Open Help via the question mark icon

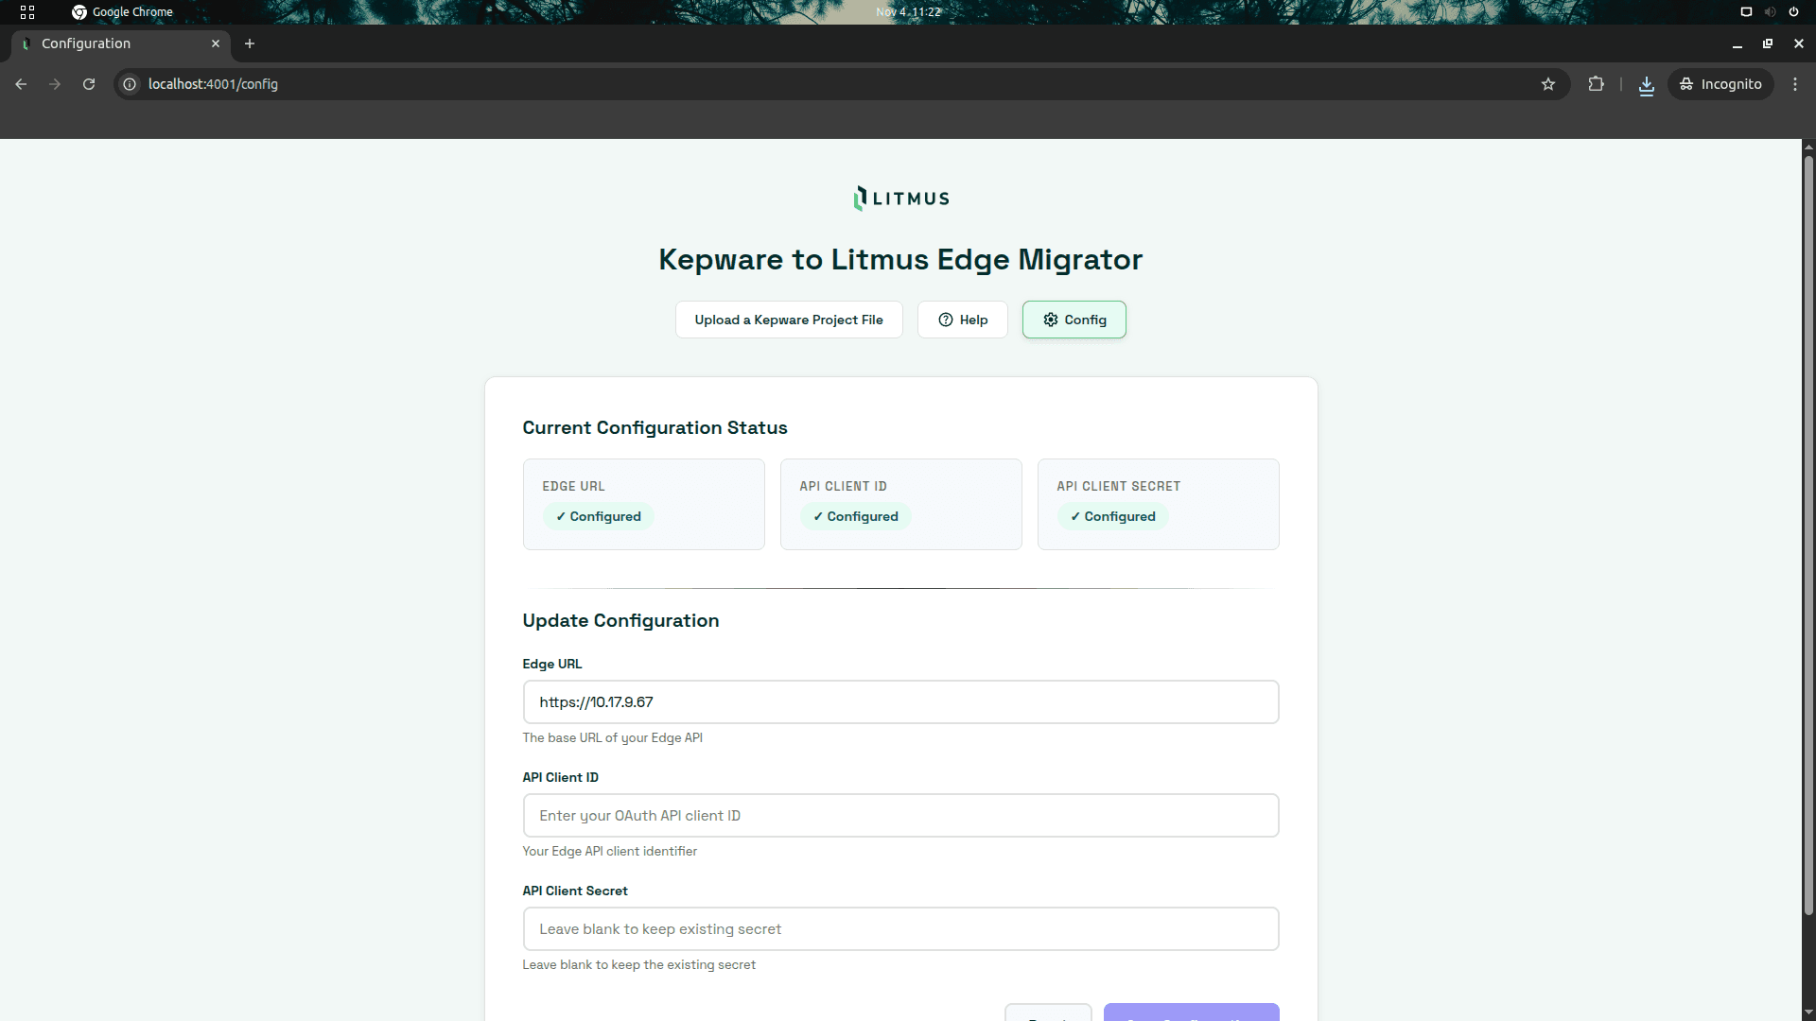click(962, 320)
